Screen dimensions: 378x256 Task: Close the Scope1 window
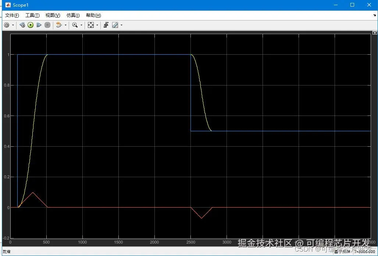pos(369,5)
